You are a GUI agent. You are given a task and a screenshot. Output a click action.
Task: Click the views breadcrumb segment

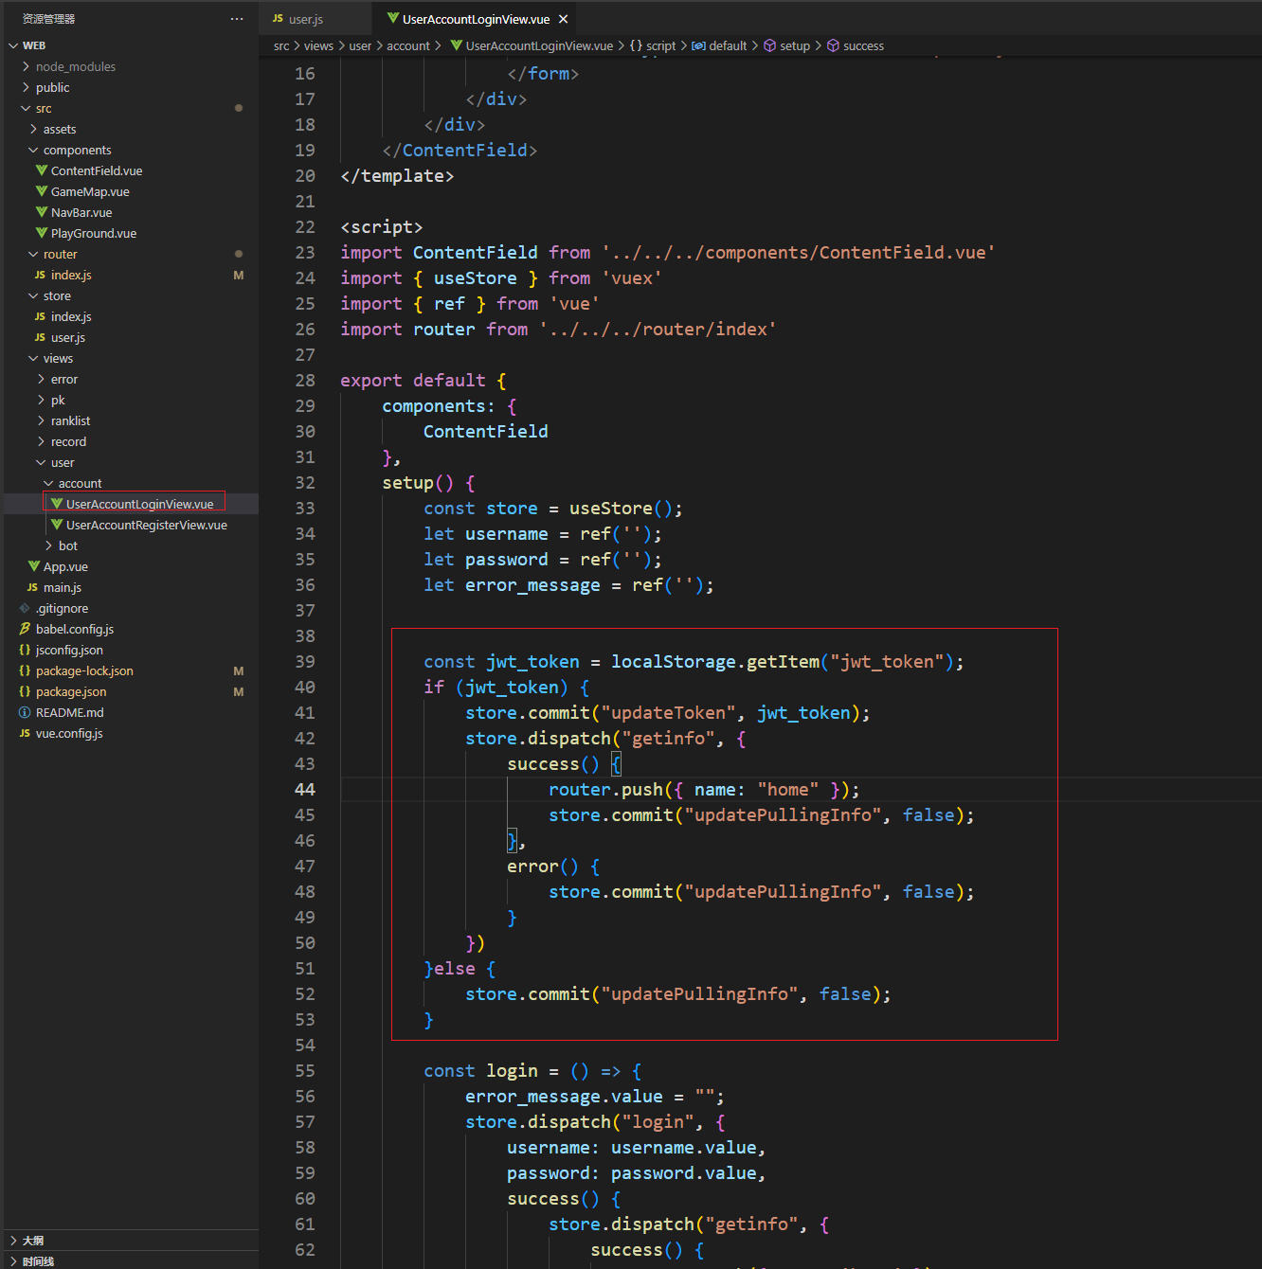tap(318, 45)
